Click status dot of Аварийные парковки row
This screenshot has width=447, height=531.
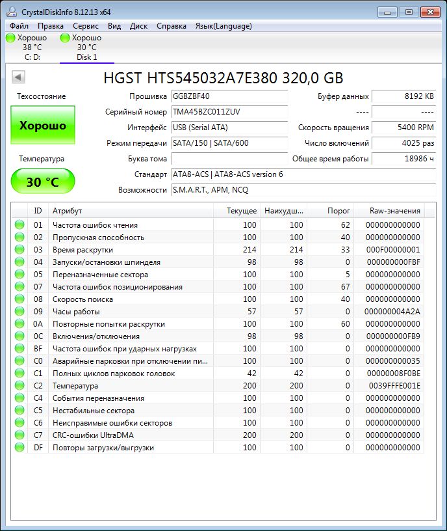(x=19, y=361)
